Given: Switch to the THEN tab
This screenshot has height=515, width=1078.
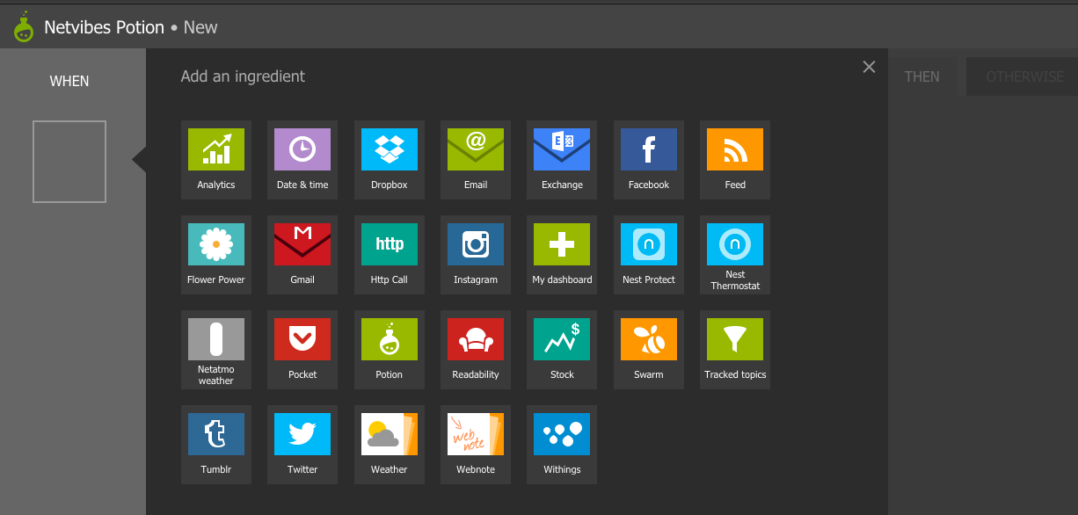Looking at the screenshot, I should (x=921, y=76).
